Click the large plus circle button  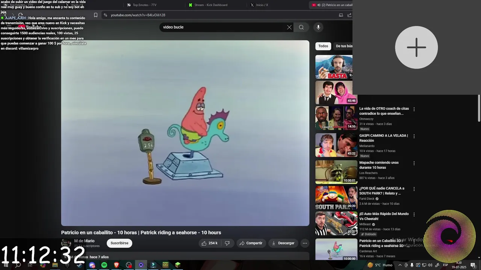click(416, 47)
